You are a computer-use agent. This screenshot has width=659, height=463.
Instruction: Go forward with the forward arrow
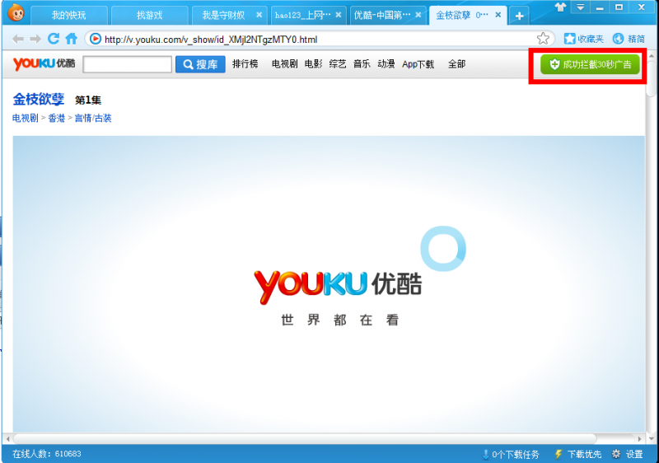(35, 40)
